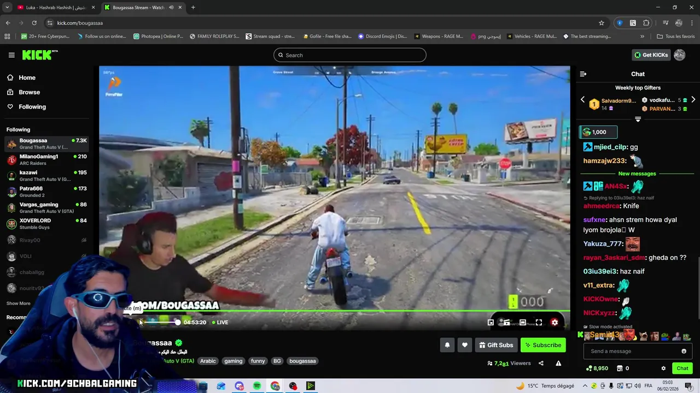Click the Gift Subs button
The height and width of the screenshot is (393, 700).
[496, 345]
